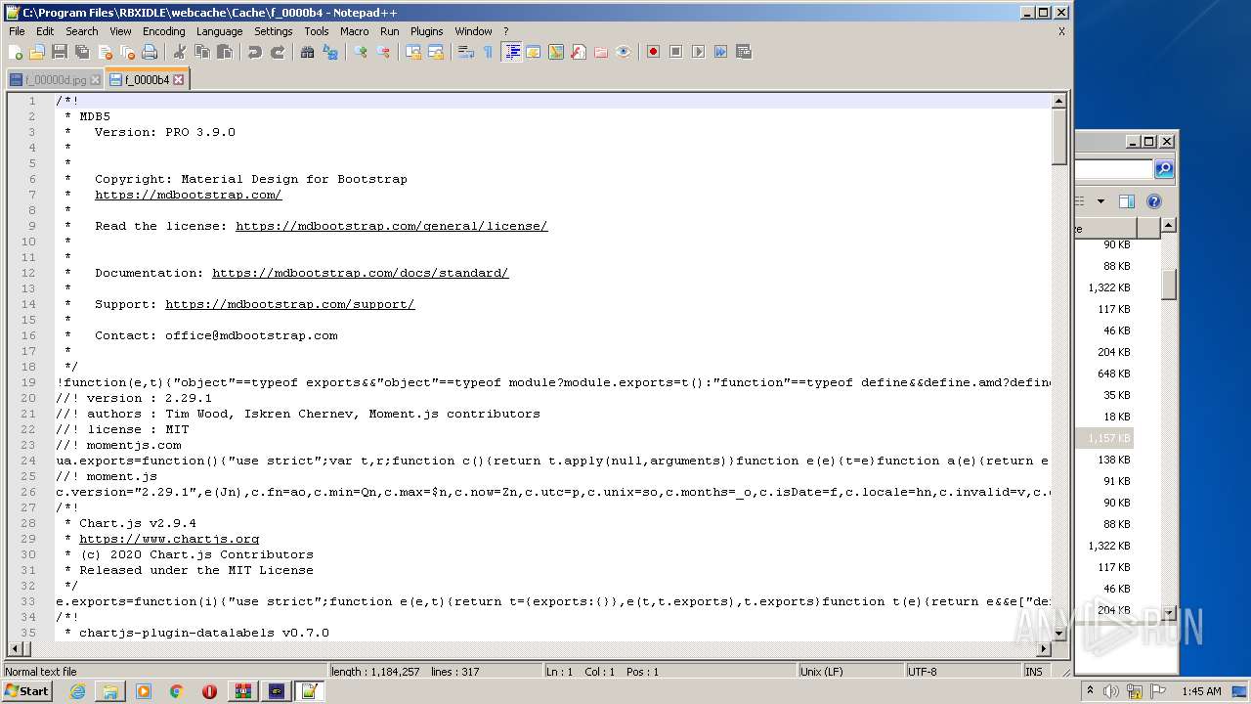Viewport: 1251px width, 704px height.
Task: Open the general/license link
Action: tap(391, 226)
